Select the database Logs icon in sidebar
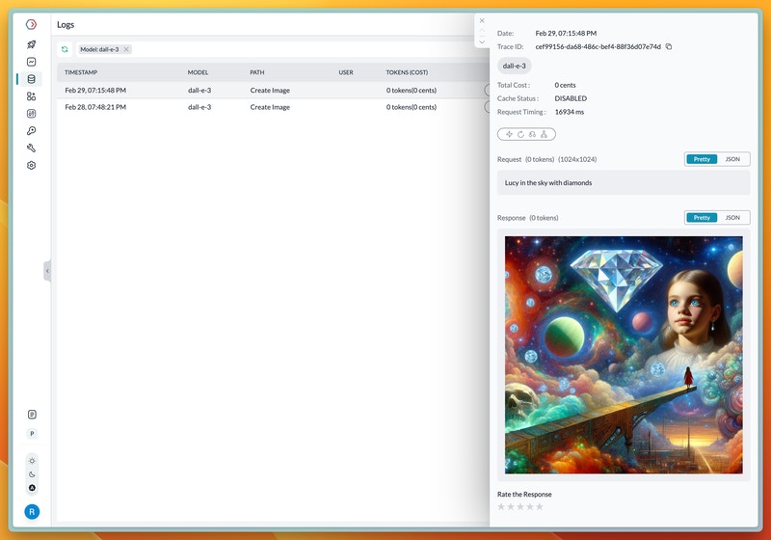The image size is (771, 540). click(32, 79)
